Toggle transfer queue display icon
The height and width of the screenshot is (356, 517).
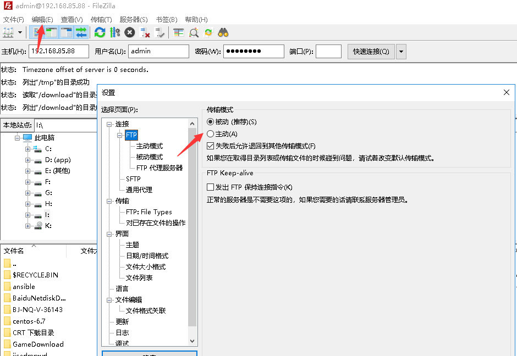point(81,32)
